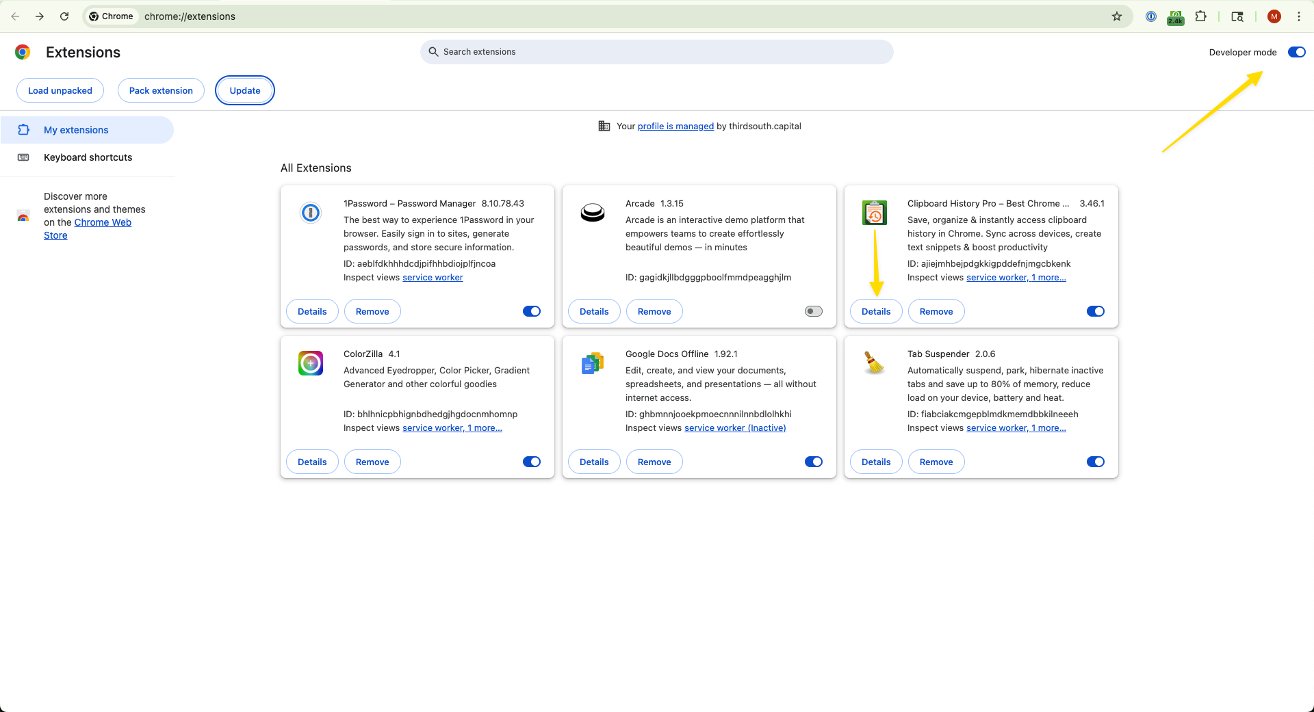This screenshot has width=1314, height=712.
Task: Remove the Clipboard History Pro extension
Action: [x=936, y=311]
